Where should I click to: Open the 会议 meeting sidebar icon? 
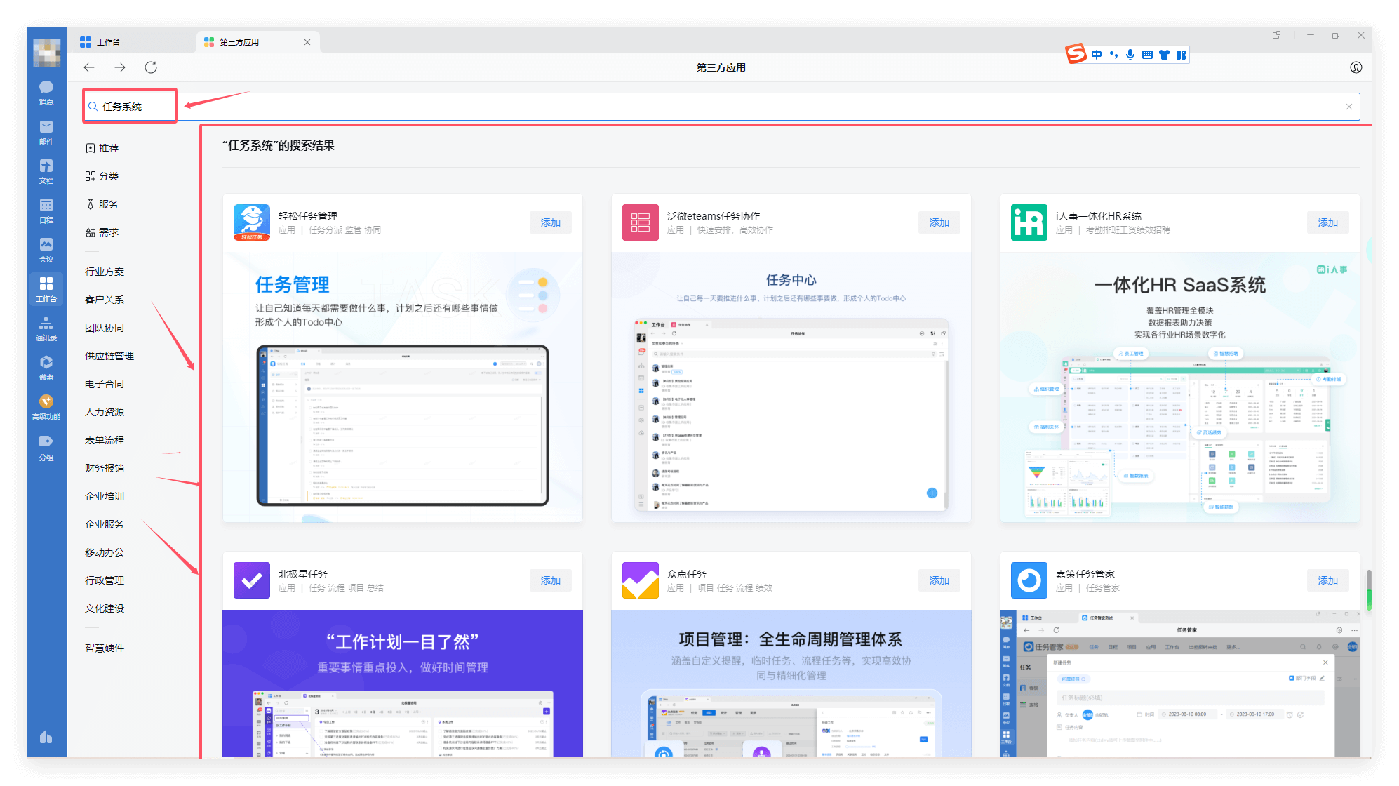coord(46,249)
